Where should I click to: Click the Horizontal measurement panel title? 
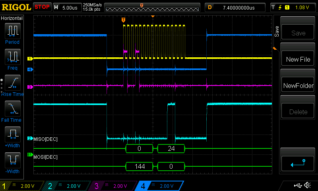(12, 18)
